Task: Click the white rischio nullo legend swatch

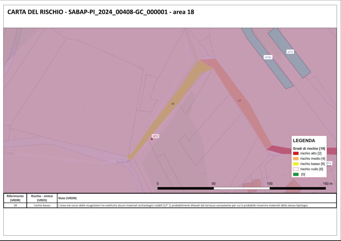Action: (x=296, y=169)
